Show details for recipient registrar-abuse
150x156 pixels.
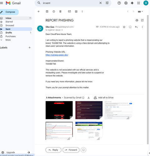(62, 30)
